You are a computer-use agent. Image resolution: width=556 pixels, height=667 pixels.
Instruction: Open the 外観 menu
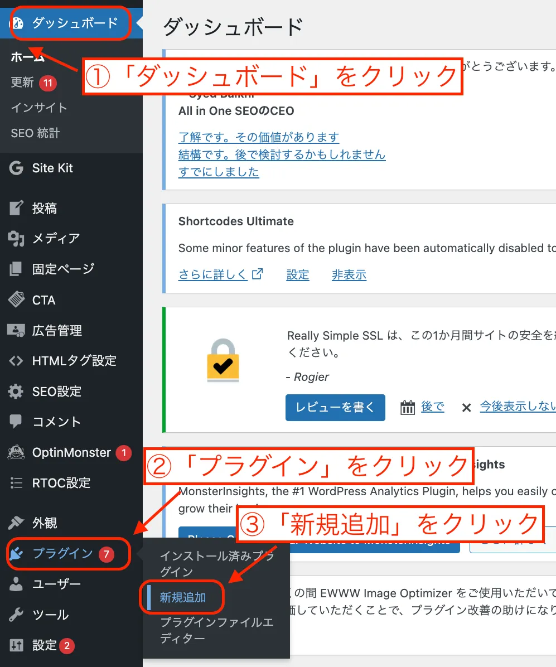pyautogui.click(x=45, y=523)
